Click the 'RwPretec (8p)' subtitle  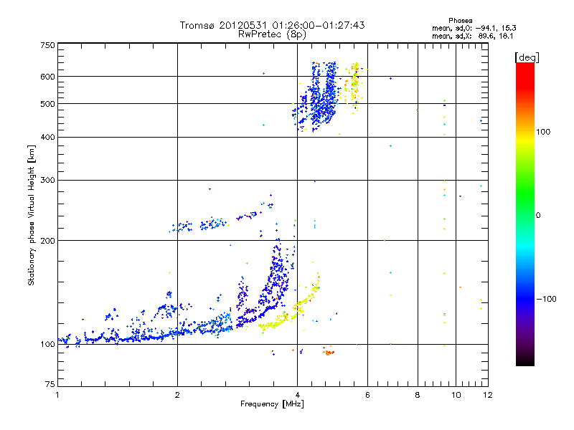point(272,34)
